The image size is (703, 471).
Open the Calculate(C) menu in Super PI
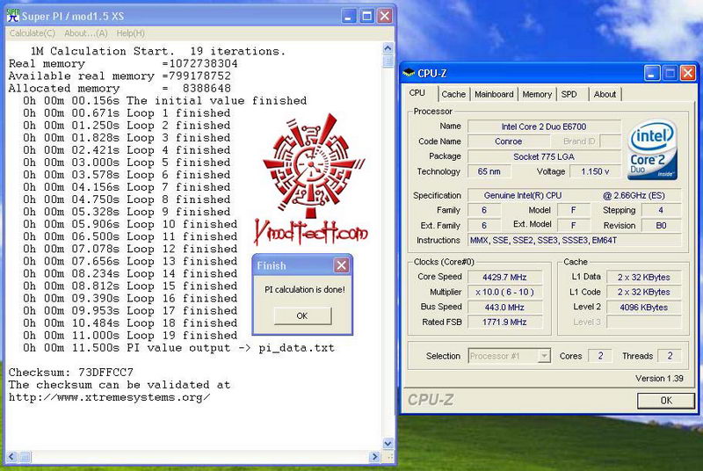tap(33, 33)
